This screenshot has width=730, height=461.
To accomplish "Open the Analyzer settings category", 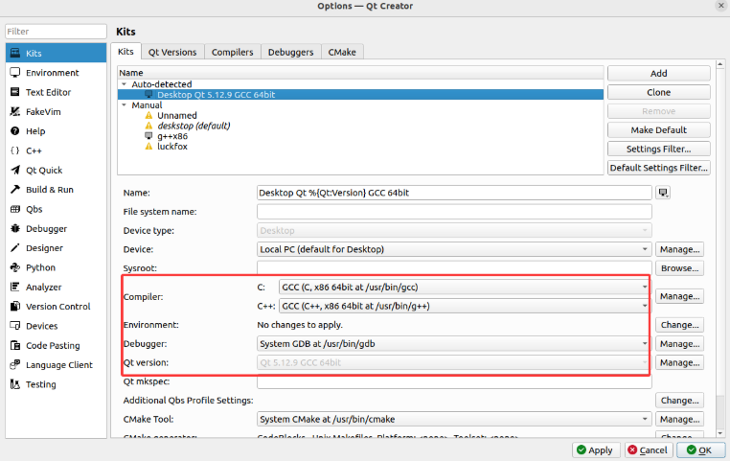I will tap(43, 288).
